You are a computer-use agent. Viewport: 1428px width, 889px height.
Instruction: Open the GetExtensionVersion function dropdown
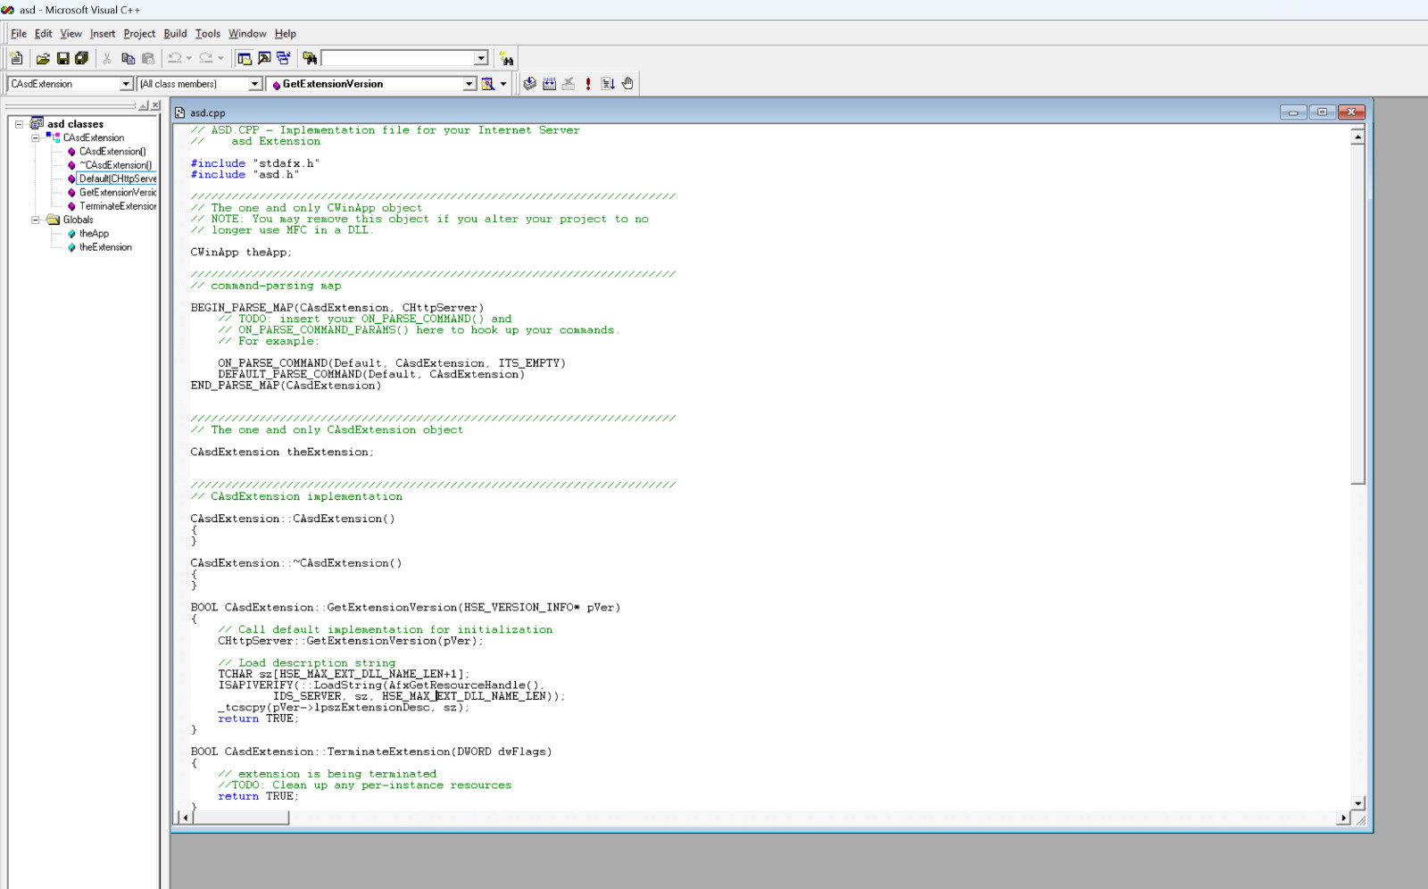click(469, 84)
